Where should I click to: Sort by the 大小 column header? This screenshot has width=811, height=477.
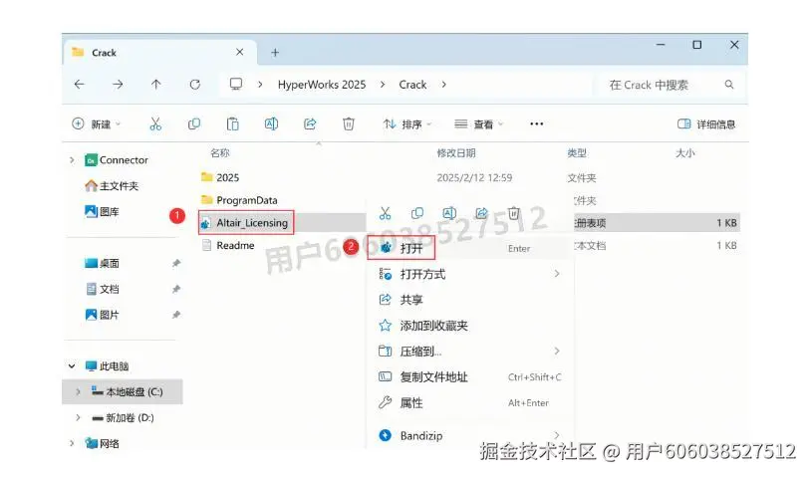685,153
